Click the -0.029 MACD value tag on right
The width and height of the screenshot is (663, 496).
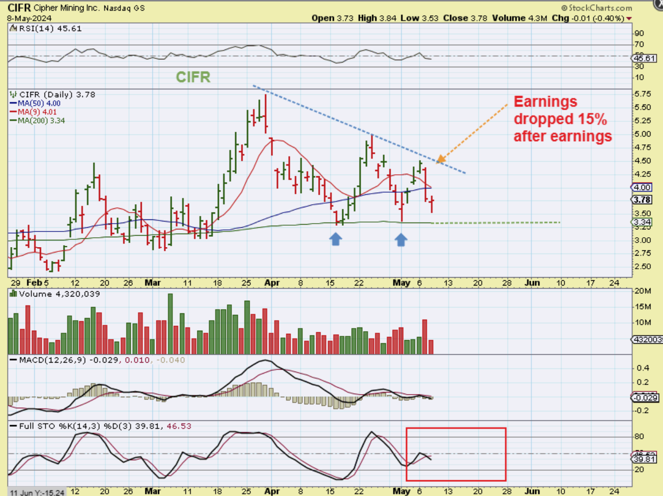coord(644,398)
